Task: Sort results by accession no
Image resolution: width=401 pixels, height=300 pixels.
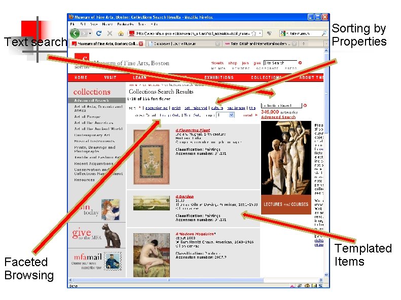Action: [x=156, y=108]
